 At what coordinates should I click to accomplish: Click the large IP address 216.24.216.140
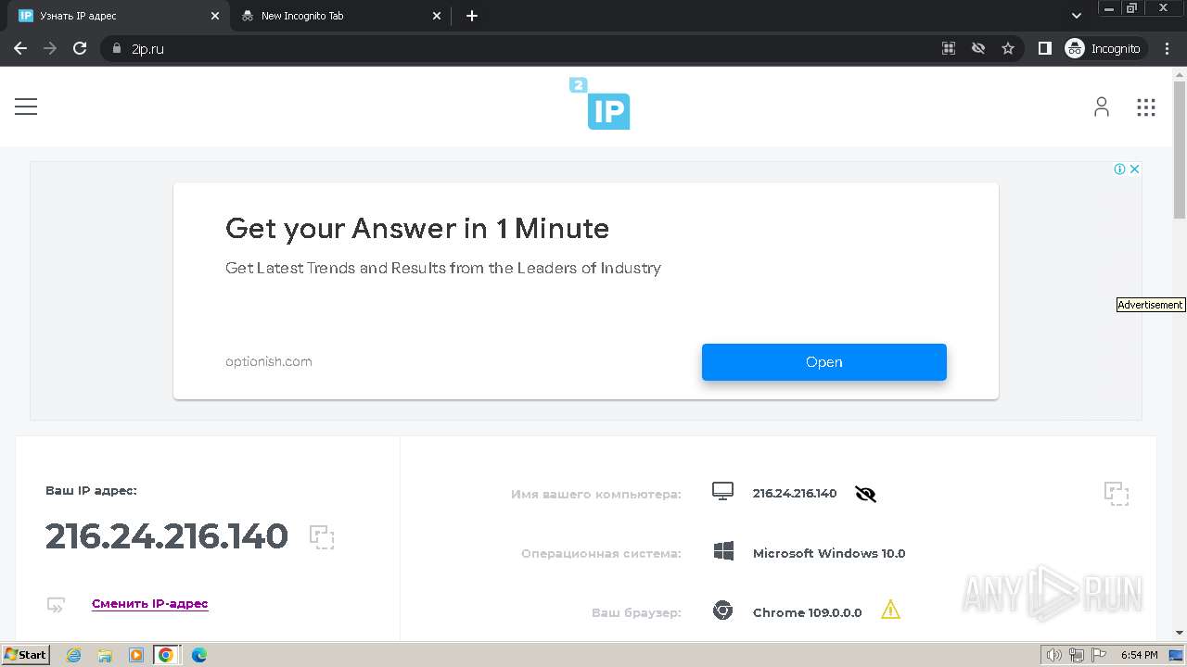pyautogui.click(x=167, y=536)
